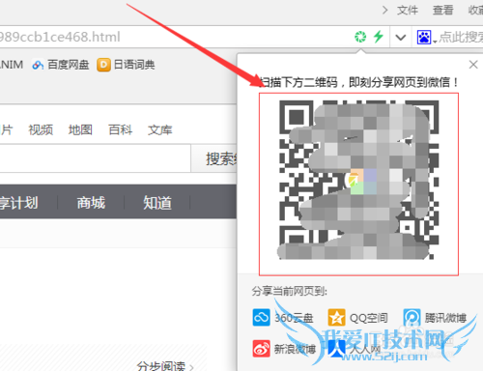Click the 搜索 button

(214, 158)
